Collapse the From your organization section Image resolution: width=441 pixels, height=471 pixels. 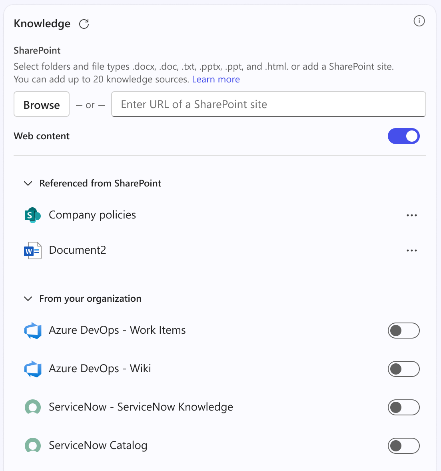coord(28,299)
